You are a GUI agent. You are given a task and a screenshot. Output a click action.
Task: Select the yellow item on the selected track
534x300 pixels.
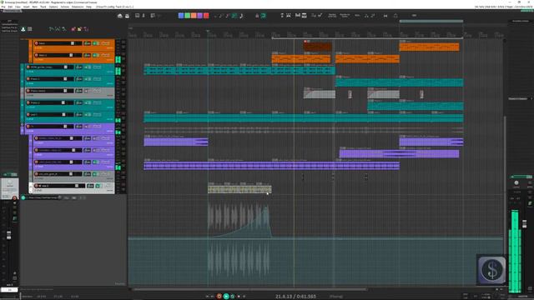[x=239, y=189]
